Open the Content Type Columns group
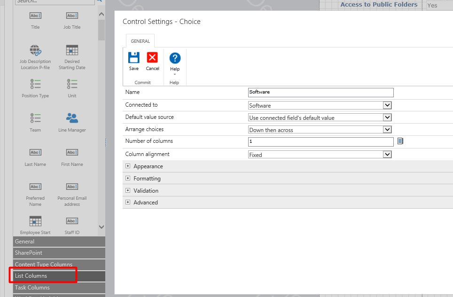Image resolution: width=453 pixels, height=297 pixels. (x=59, y=265)
